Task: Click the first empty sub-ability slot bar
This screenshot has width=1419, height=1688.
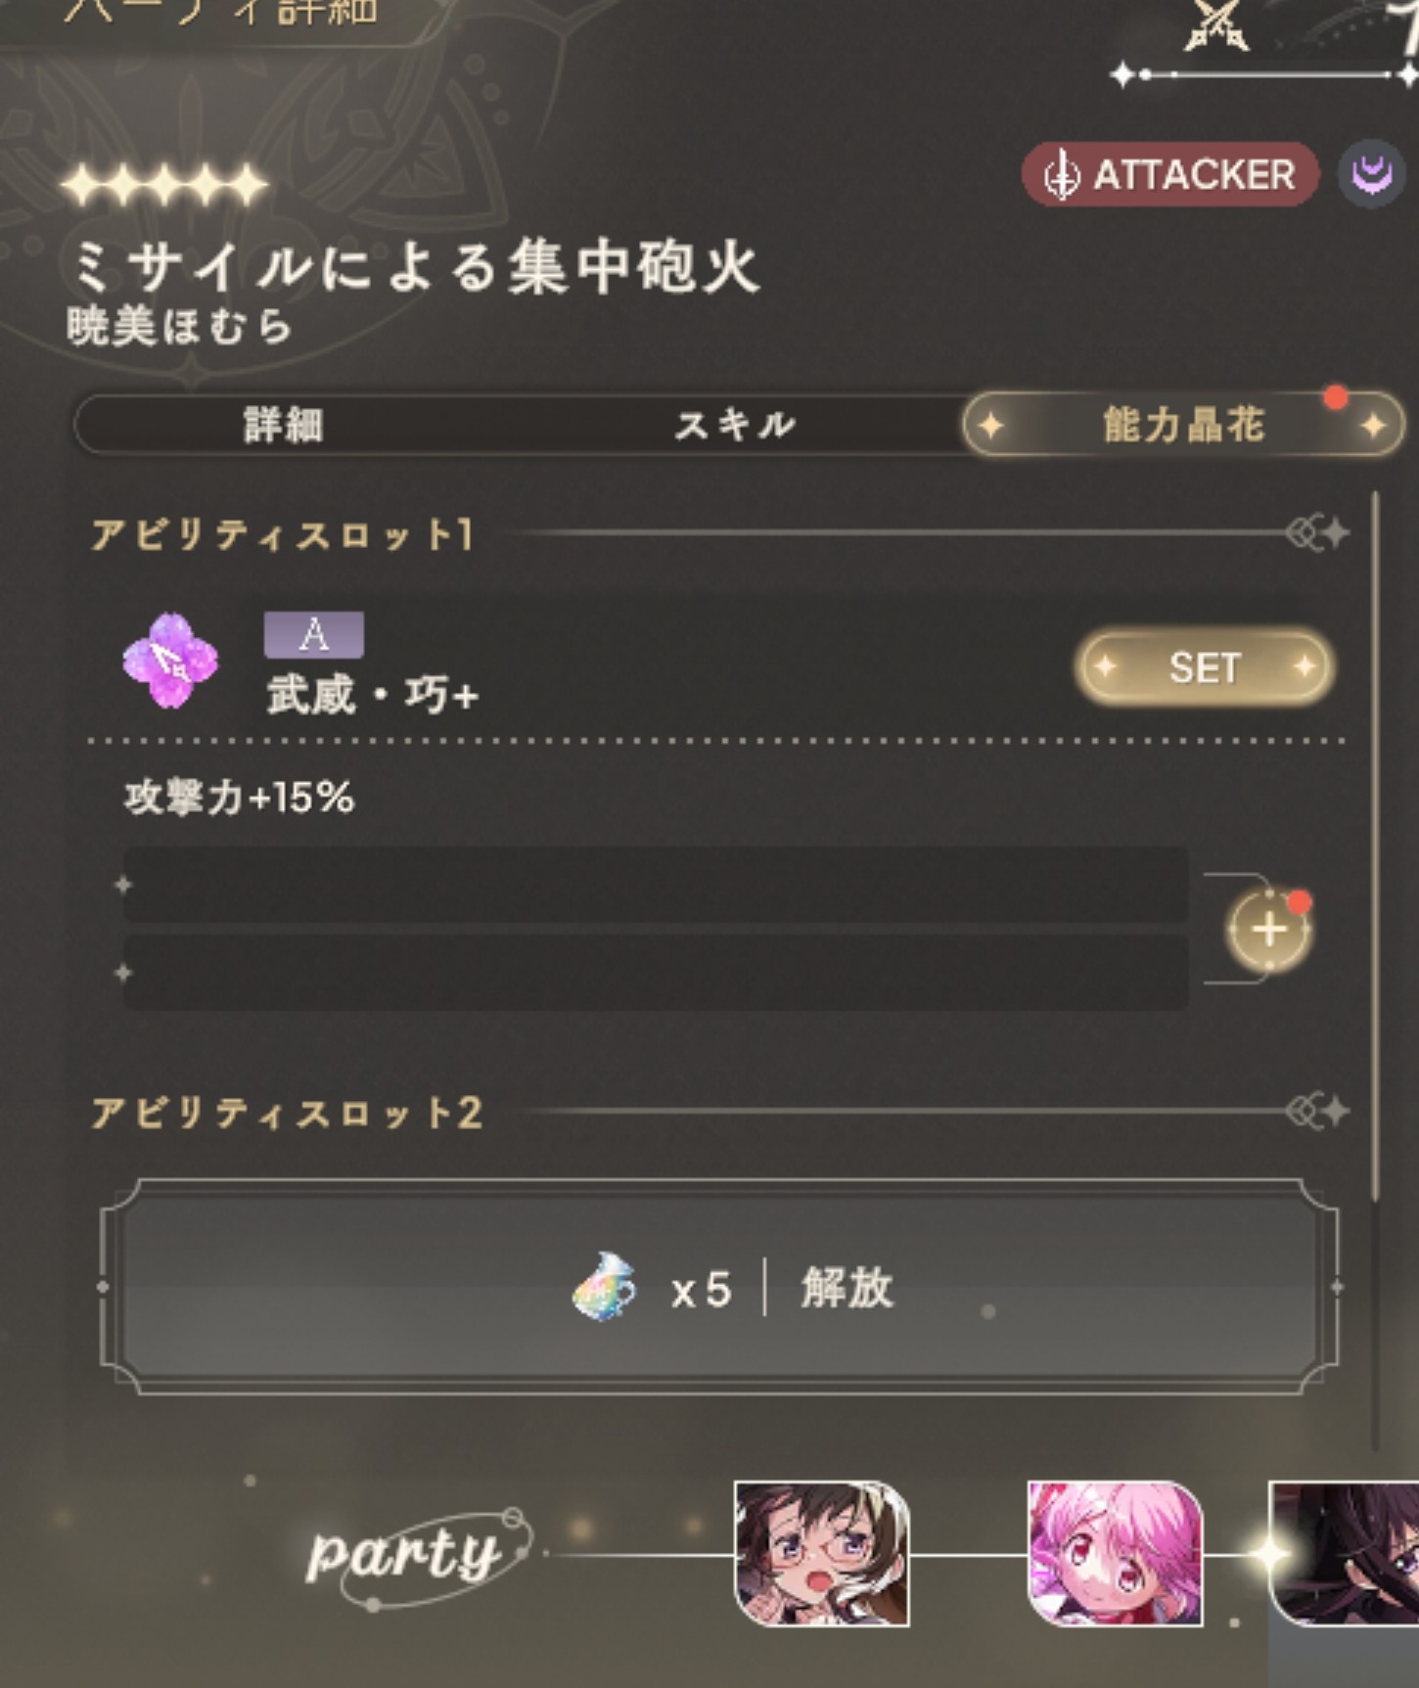Action: tap(655, 885)
